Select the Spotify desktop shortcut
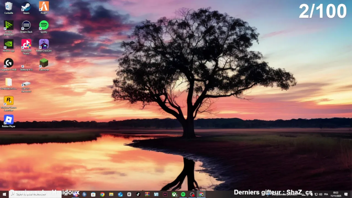This screenshot has width=352, height=198. coord(44,27)
